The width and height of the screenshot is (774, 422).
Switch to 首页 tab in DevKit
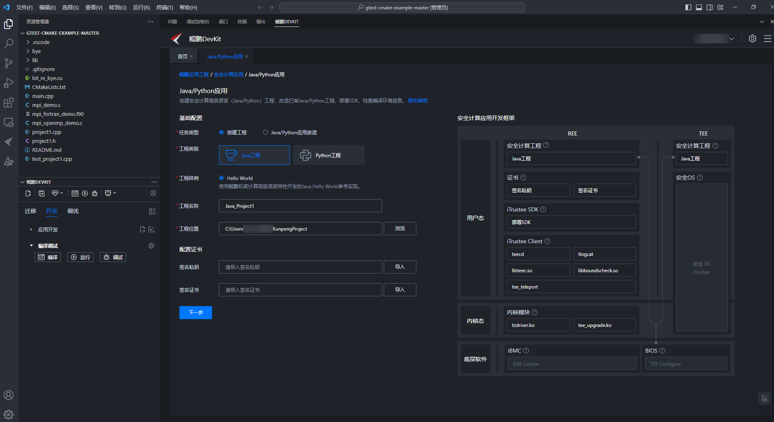click(183, 56)
